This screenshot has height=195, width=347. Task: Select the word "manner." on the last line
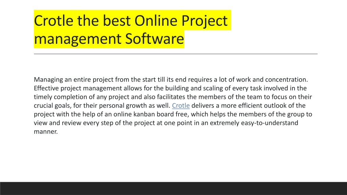click(x=46, y=132)
